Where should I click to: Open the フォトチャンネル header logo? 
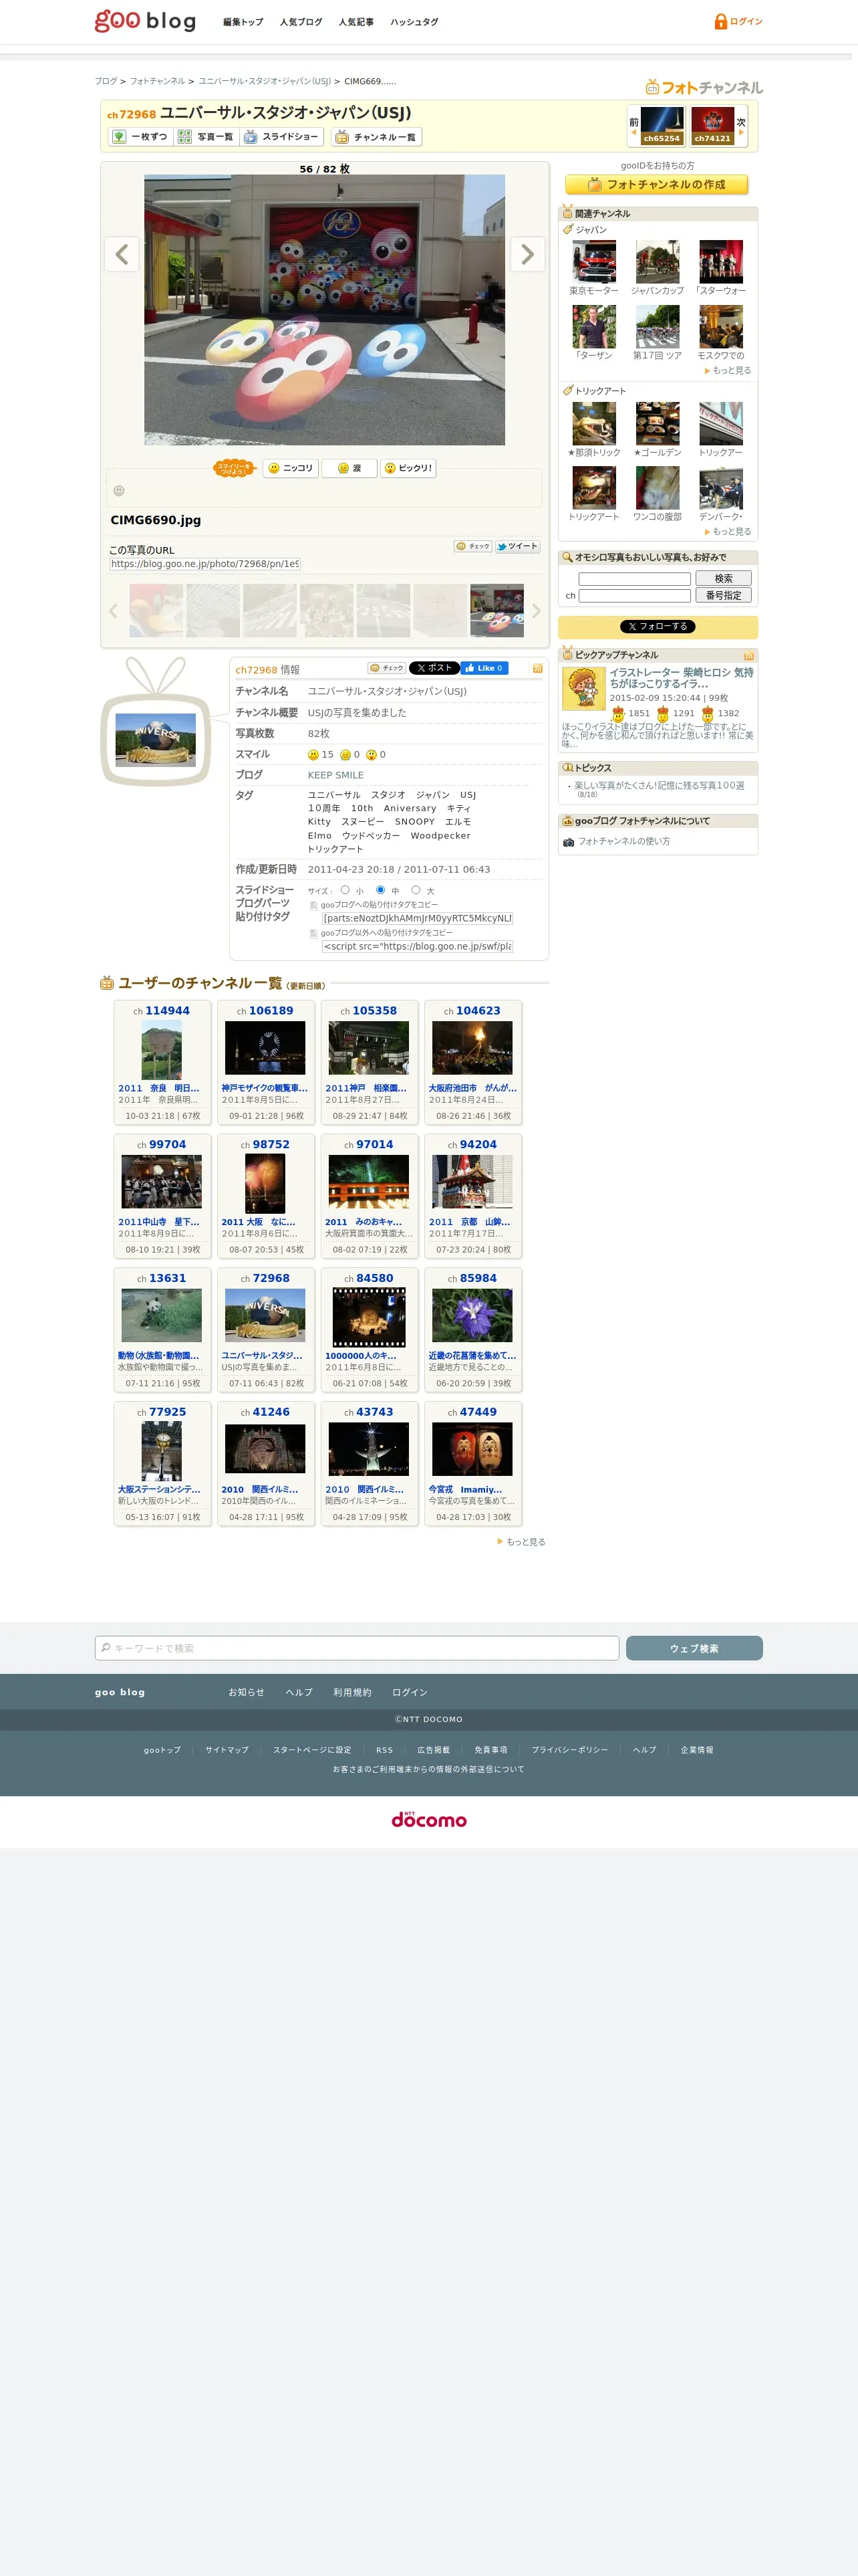[704, 87]
